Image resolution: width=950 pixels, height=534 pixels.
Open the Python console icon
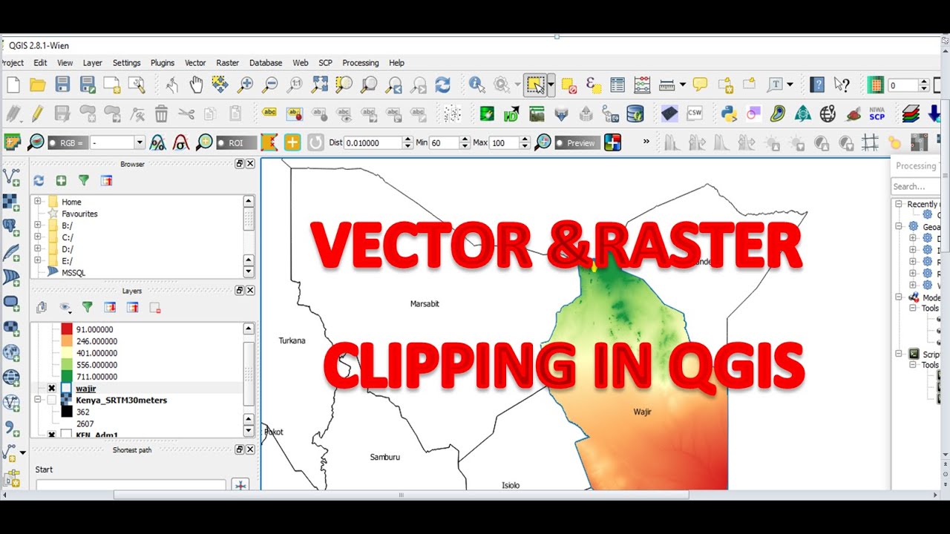point(729,113)
